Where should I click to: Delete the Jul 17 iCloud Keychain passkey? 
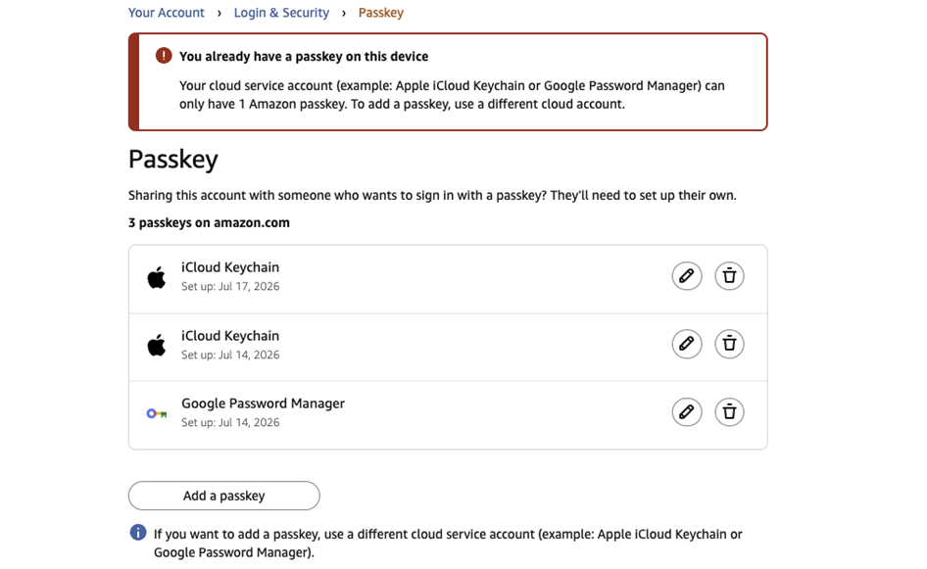[729, 276]
